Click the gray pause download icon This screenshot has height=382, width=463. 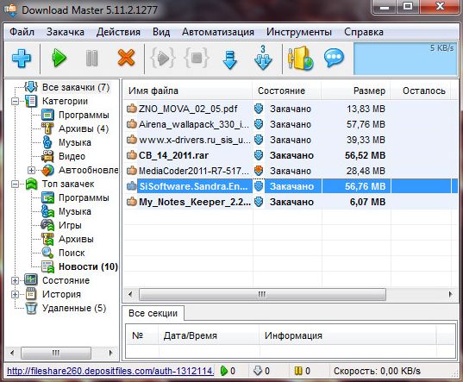pos(91,58)
